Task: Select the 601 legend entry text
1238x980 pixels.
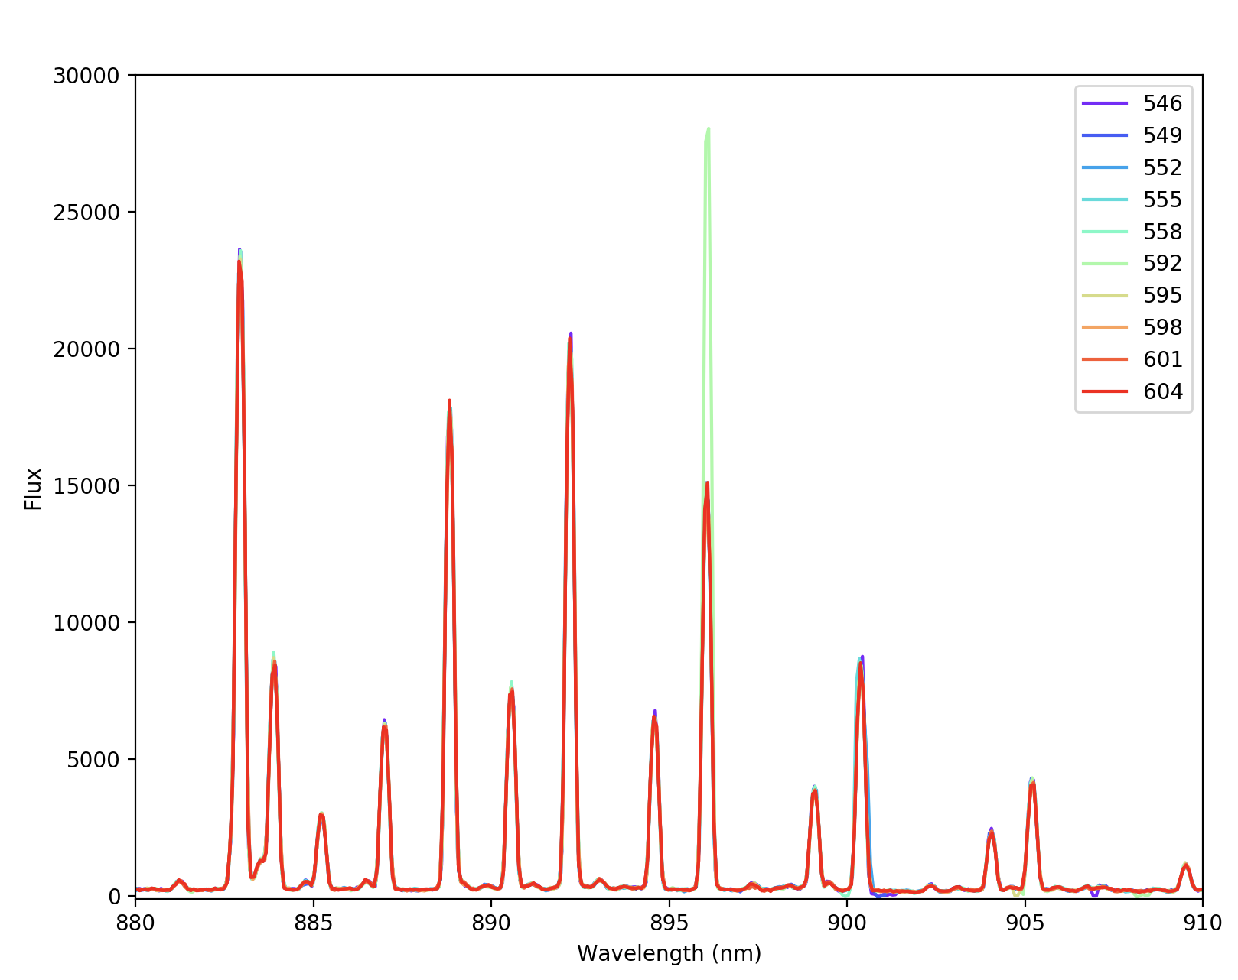Action: 1162,359
